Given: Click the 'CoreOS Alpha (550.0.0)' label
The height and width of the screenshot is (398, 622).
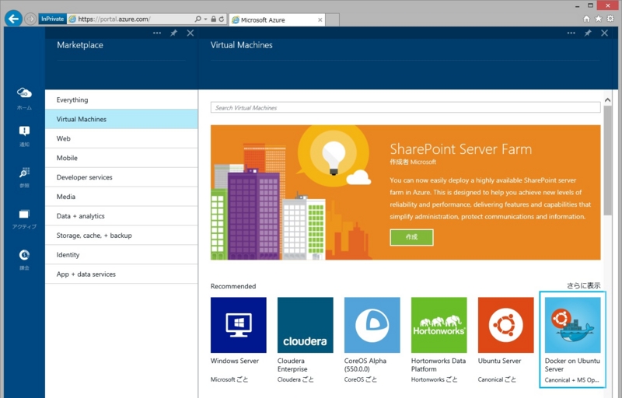Looking at the screenshot, I should pos(365,365).
